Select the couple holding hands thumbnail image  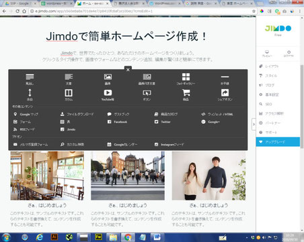point(208,176)
